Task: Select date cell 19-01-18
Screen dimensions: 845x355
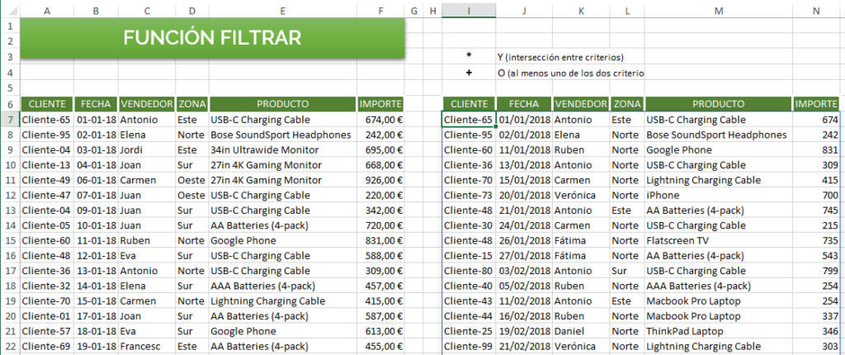Action: pos(96,347)
